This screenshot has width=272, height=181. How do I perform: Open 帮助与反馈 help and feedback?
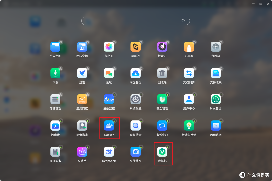pos(189,126)
